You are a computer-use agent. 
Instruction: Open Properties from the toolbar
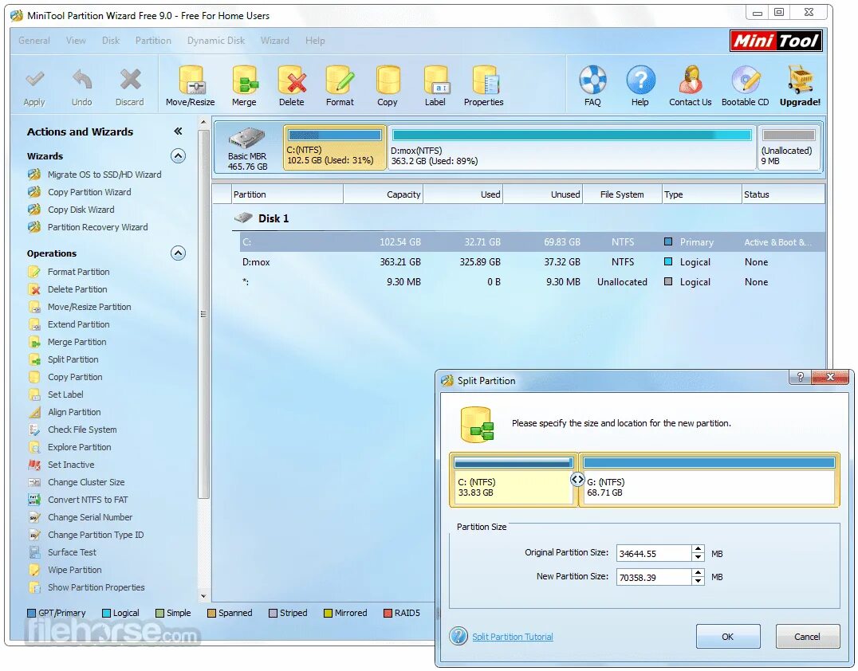pos(484,86)
